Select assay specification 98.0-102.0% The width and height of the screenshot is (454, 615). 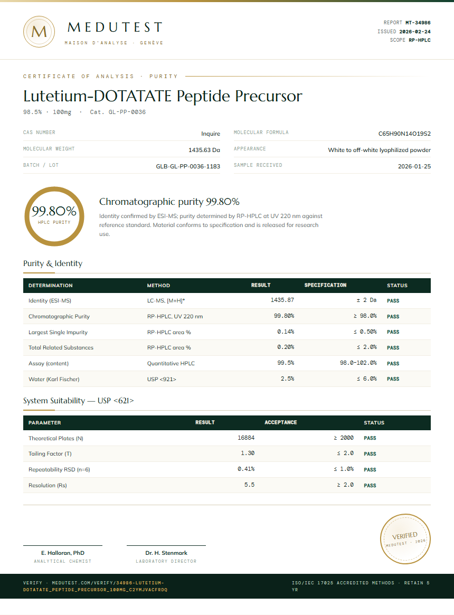pyautogui.click(x=358, y=363)
